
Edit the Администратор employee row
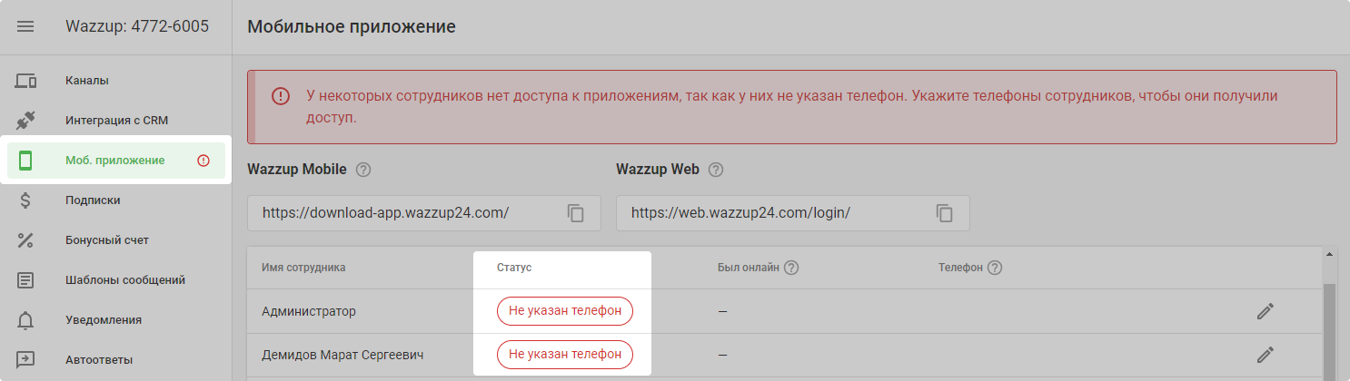[x=1265, y=311]
